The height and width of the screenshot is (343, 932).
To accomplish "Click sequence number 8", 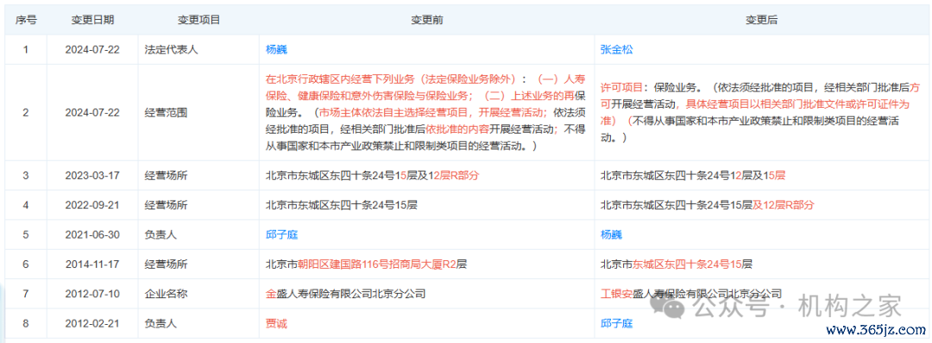I will 25,323.
